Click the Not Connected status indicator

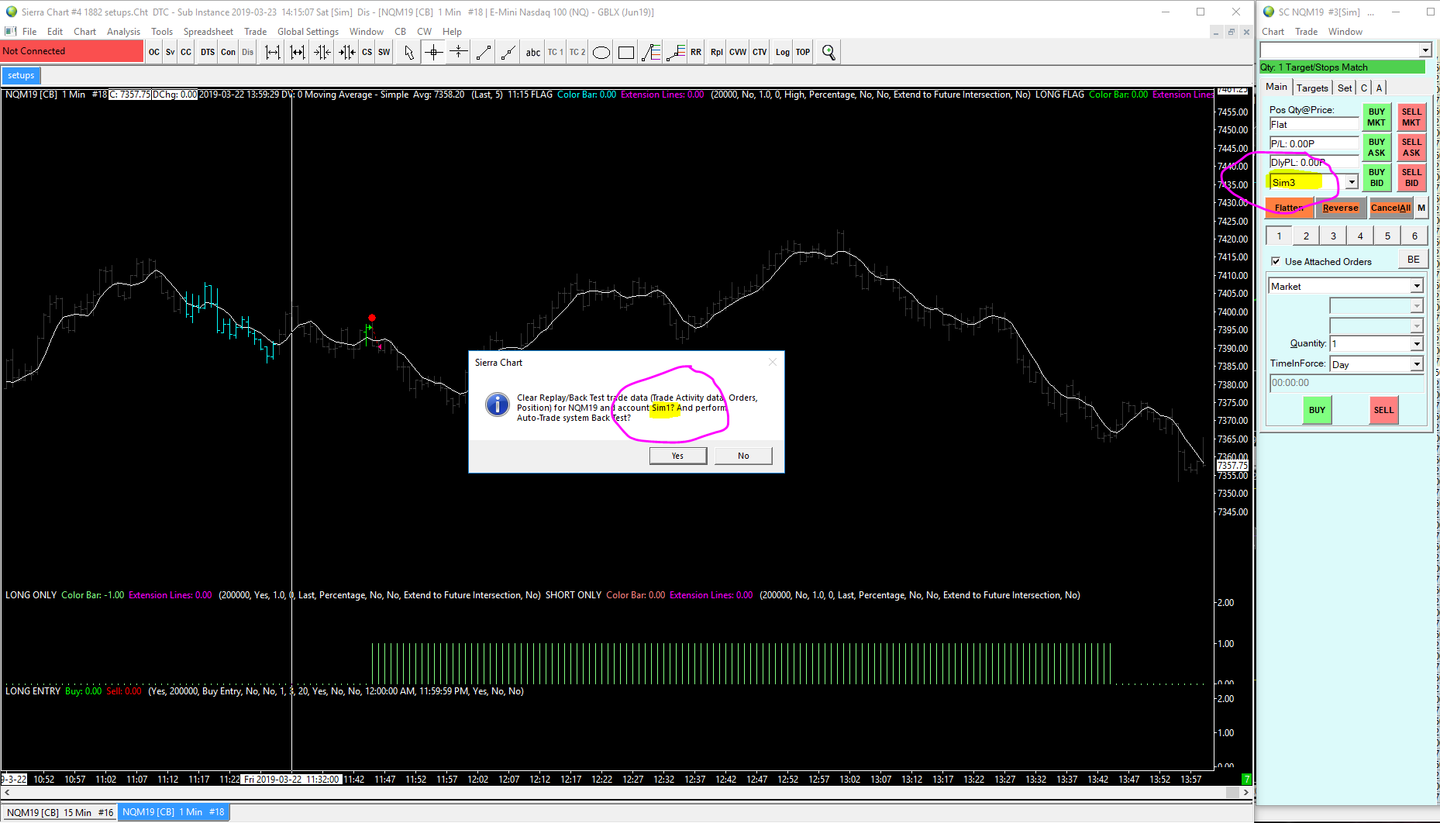pos(72,51)
